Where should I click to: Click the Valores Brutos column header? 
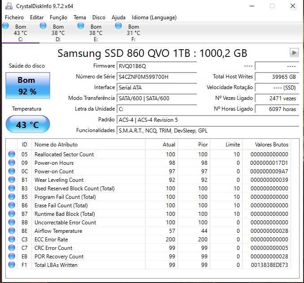pyautogui.click(x=267, y=144)
